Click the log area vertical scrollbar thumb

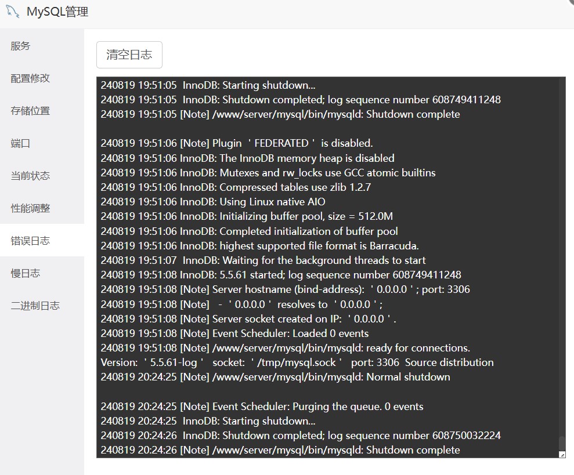(x=562, y=443)
